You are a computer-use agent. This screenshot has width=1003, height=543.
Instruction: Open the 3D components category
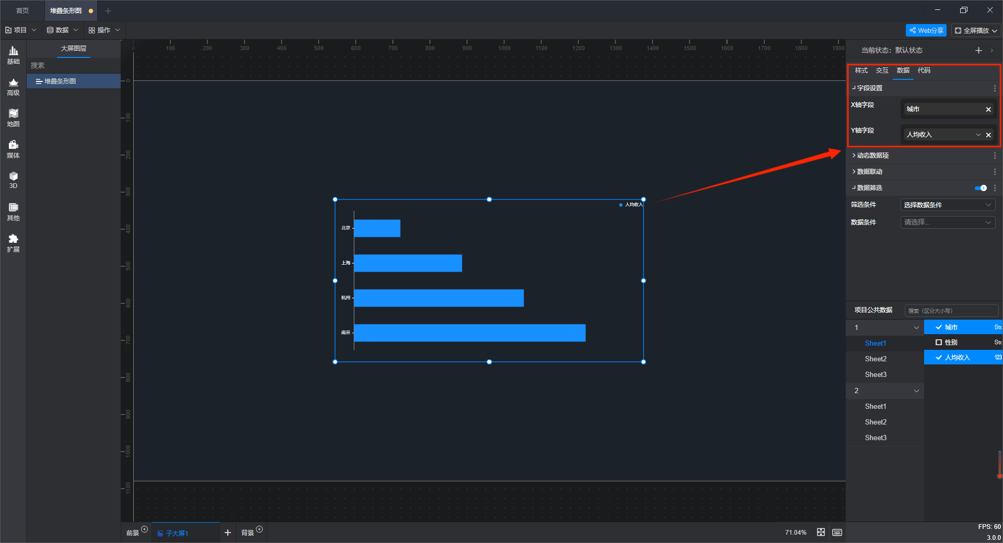click(x=13, y=180)
